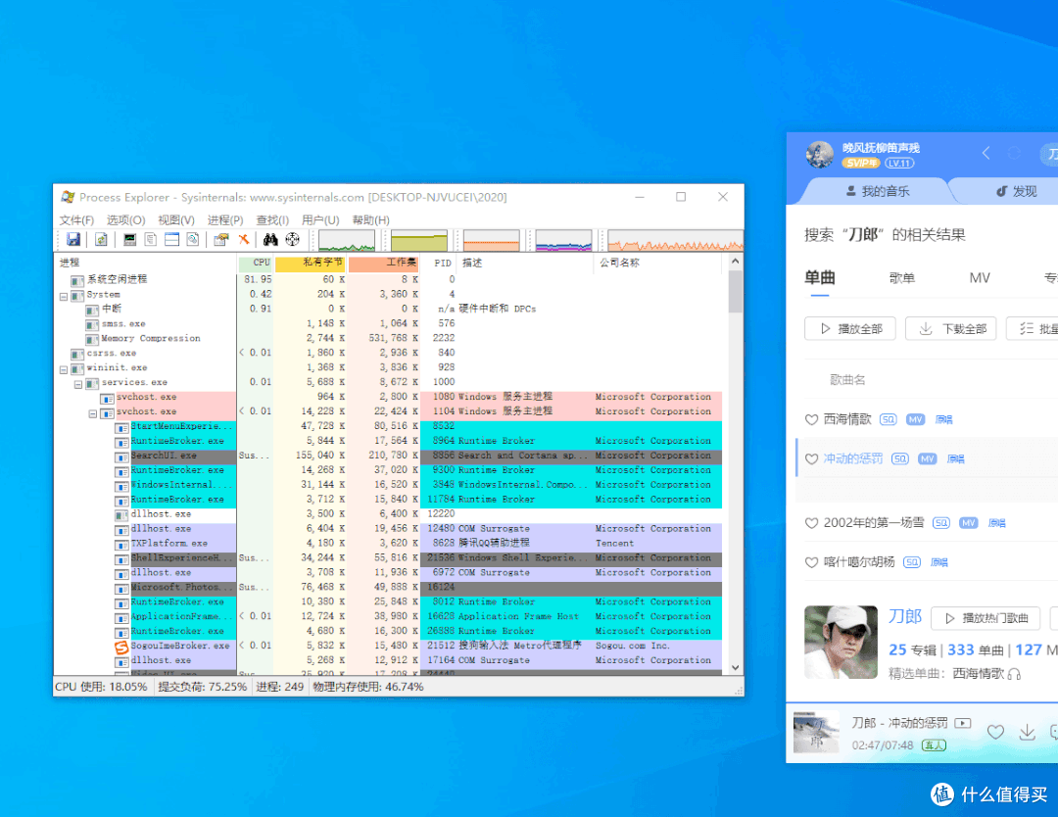Sort by the 私有字节 column header

pyautogui.click(x=311, y=263)
